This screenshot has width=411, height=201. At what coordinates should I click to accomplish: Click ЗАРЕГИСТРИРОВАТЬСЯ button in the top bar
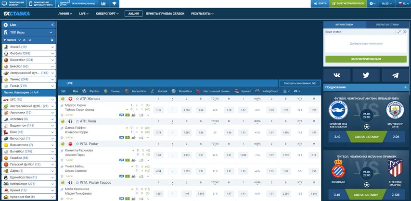tap(348, 4)
